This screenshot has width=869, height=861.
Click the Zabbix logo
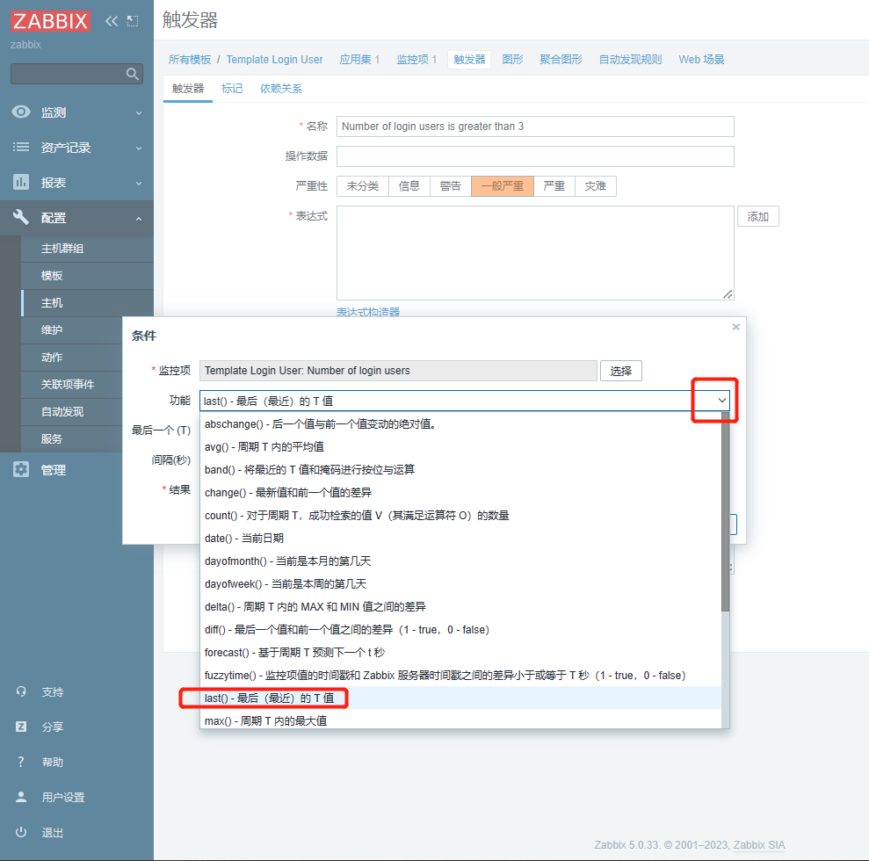pos(50,21)
